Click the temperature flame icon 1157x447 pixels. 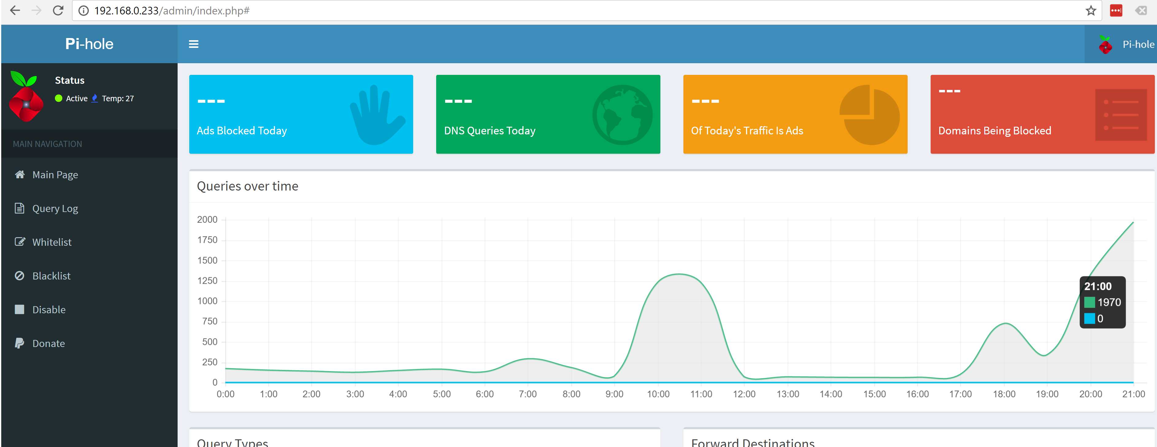pyautogui.click(x=94, y=98)
